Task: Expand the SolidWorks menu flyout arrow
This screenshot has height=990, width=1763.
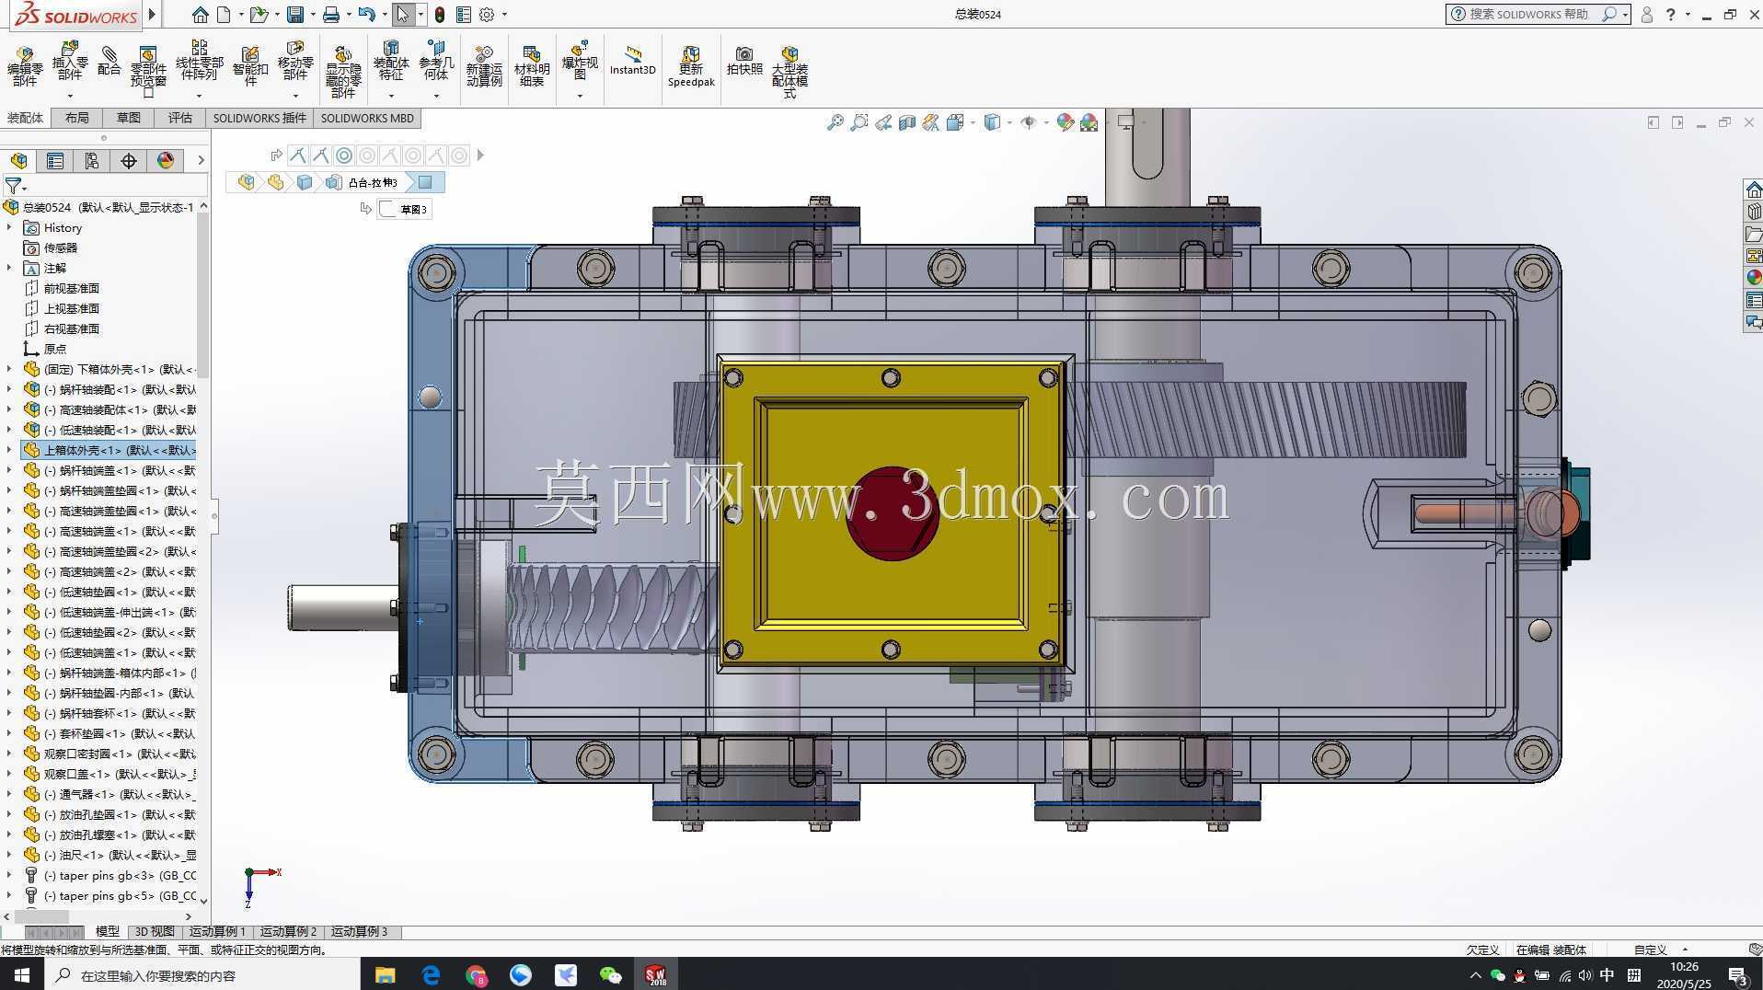Action: pos(153,15)
